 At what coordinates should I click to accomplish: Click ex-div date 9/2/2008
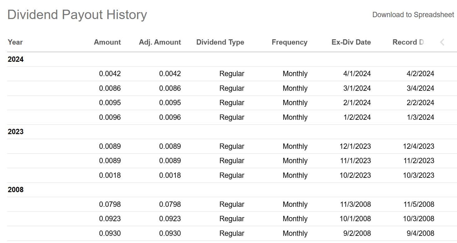click(x=357, y=233)
